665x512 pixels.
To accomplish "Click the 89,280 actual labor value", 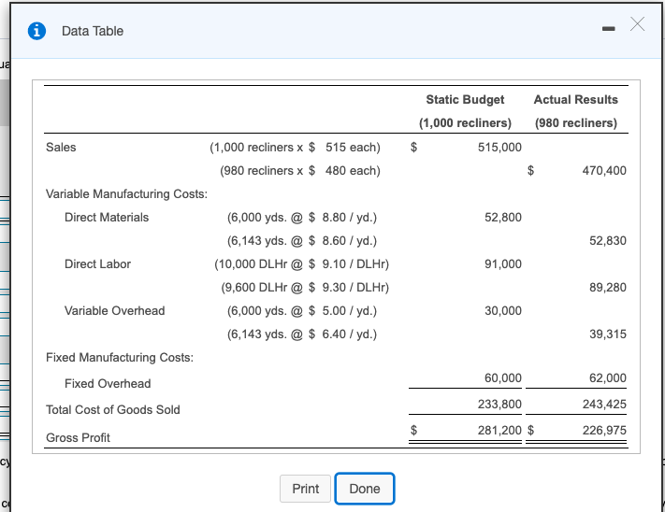I will click(608, 287).
